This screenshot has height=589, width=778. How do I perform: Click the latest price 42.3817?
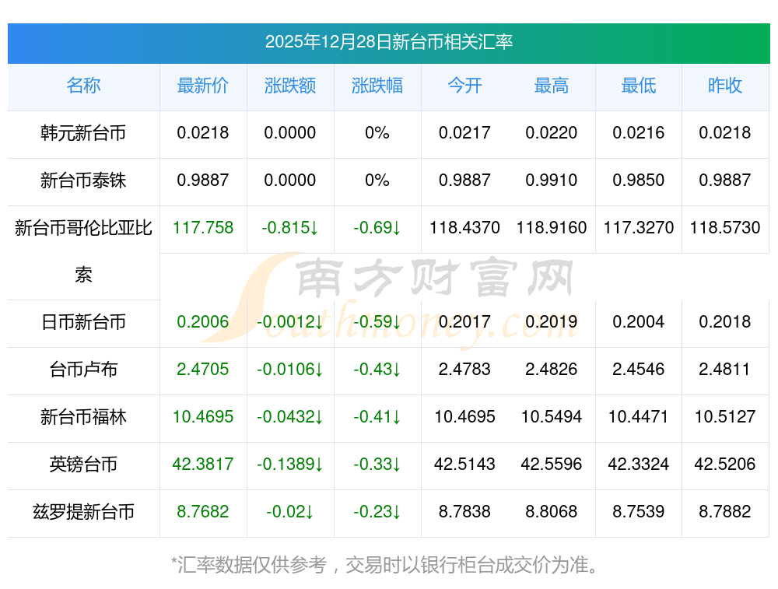[x=203, y=465]
